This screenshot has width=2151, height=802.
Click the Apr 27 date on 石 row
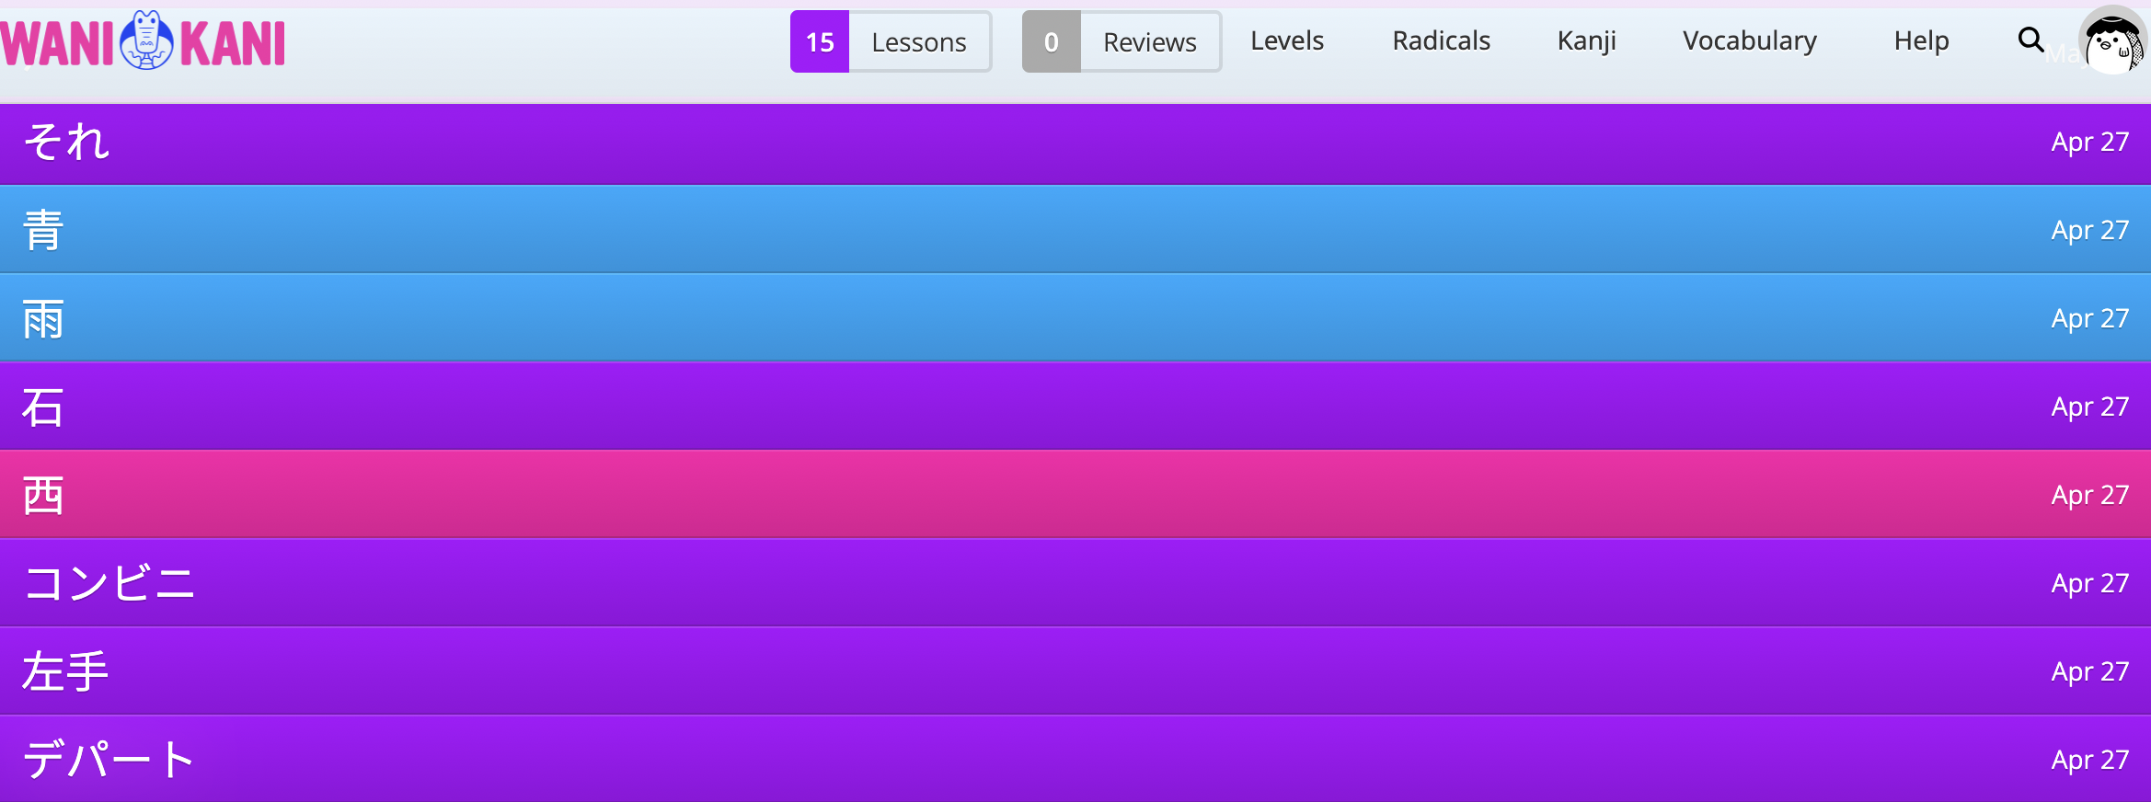2089,407
